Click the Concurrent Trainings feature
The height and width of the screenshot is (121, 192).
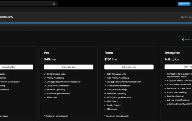[117, 90]
